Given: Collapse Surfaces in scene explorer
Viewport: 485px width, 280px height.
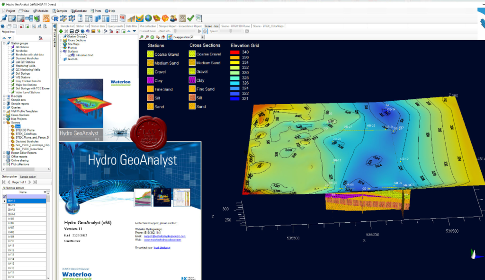Looking at the screenshot, I should [x=61, y=51].
